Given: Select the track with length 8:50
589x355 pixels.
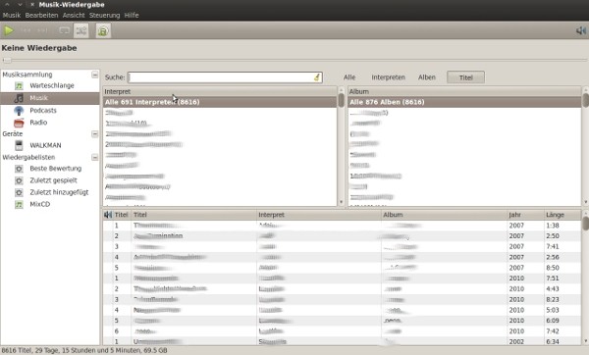Looking at the screenshot, I should click(342, 268).
